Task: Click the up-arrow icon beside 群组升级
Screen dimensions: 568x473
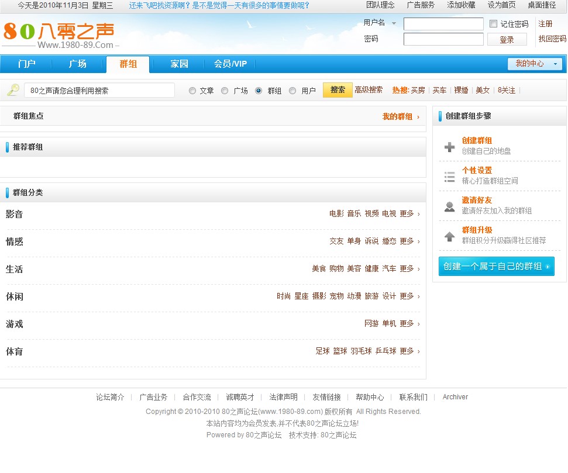Action: click(450, 236)
